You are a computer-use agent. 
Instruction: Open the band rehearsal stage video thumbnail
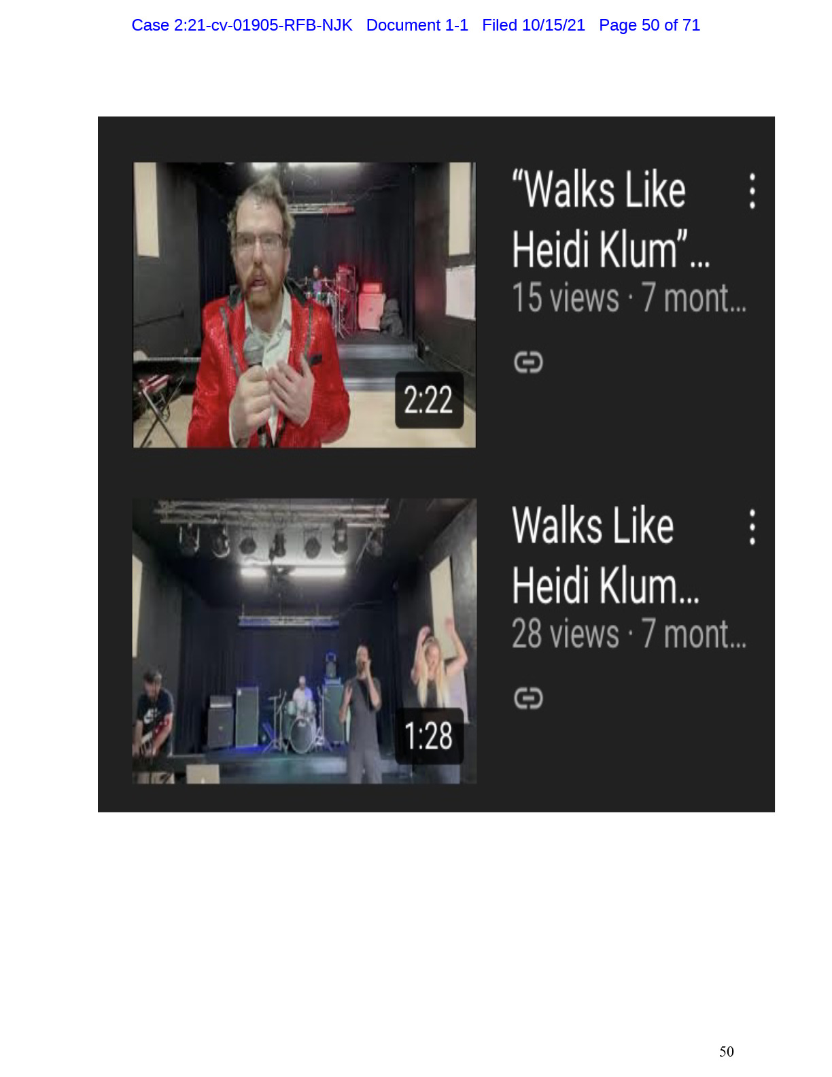pyautogui.click(x=304, y=641)
